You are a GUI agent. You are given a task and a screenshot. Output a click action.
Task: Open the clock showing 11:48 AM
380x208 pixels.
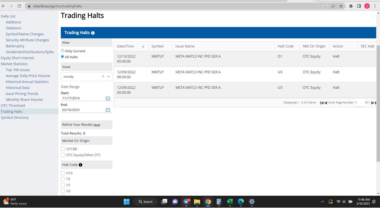pyautogui.click(x=364, y=202)
